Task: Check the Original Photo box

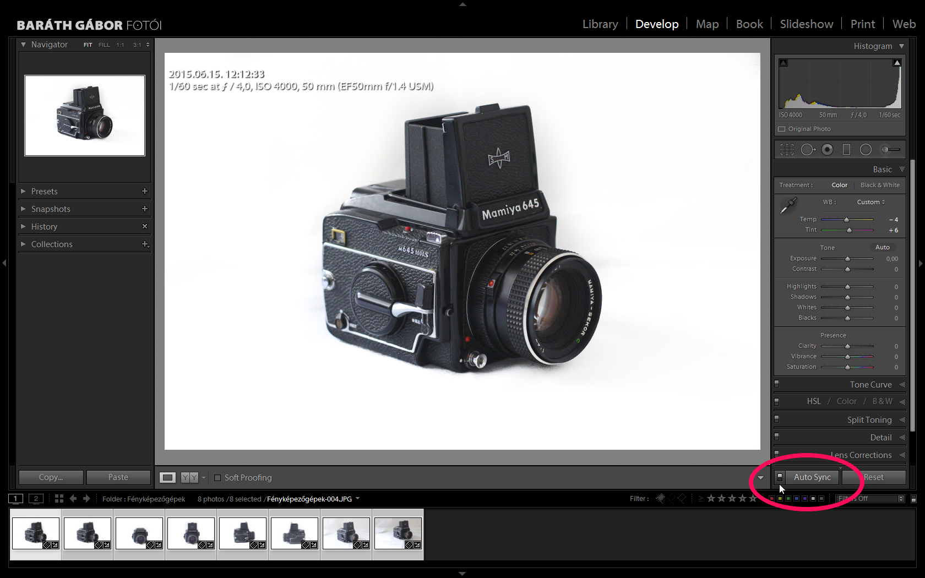Action: click(781, 129)
